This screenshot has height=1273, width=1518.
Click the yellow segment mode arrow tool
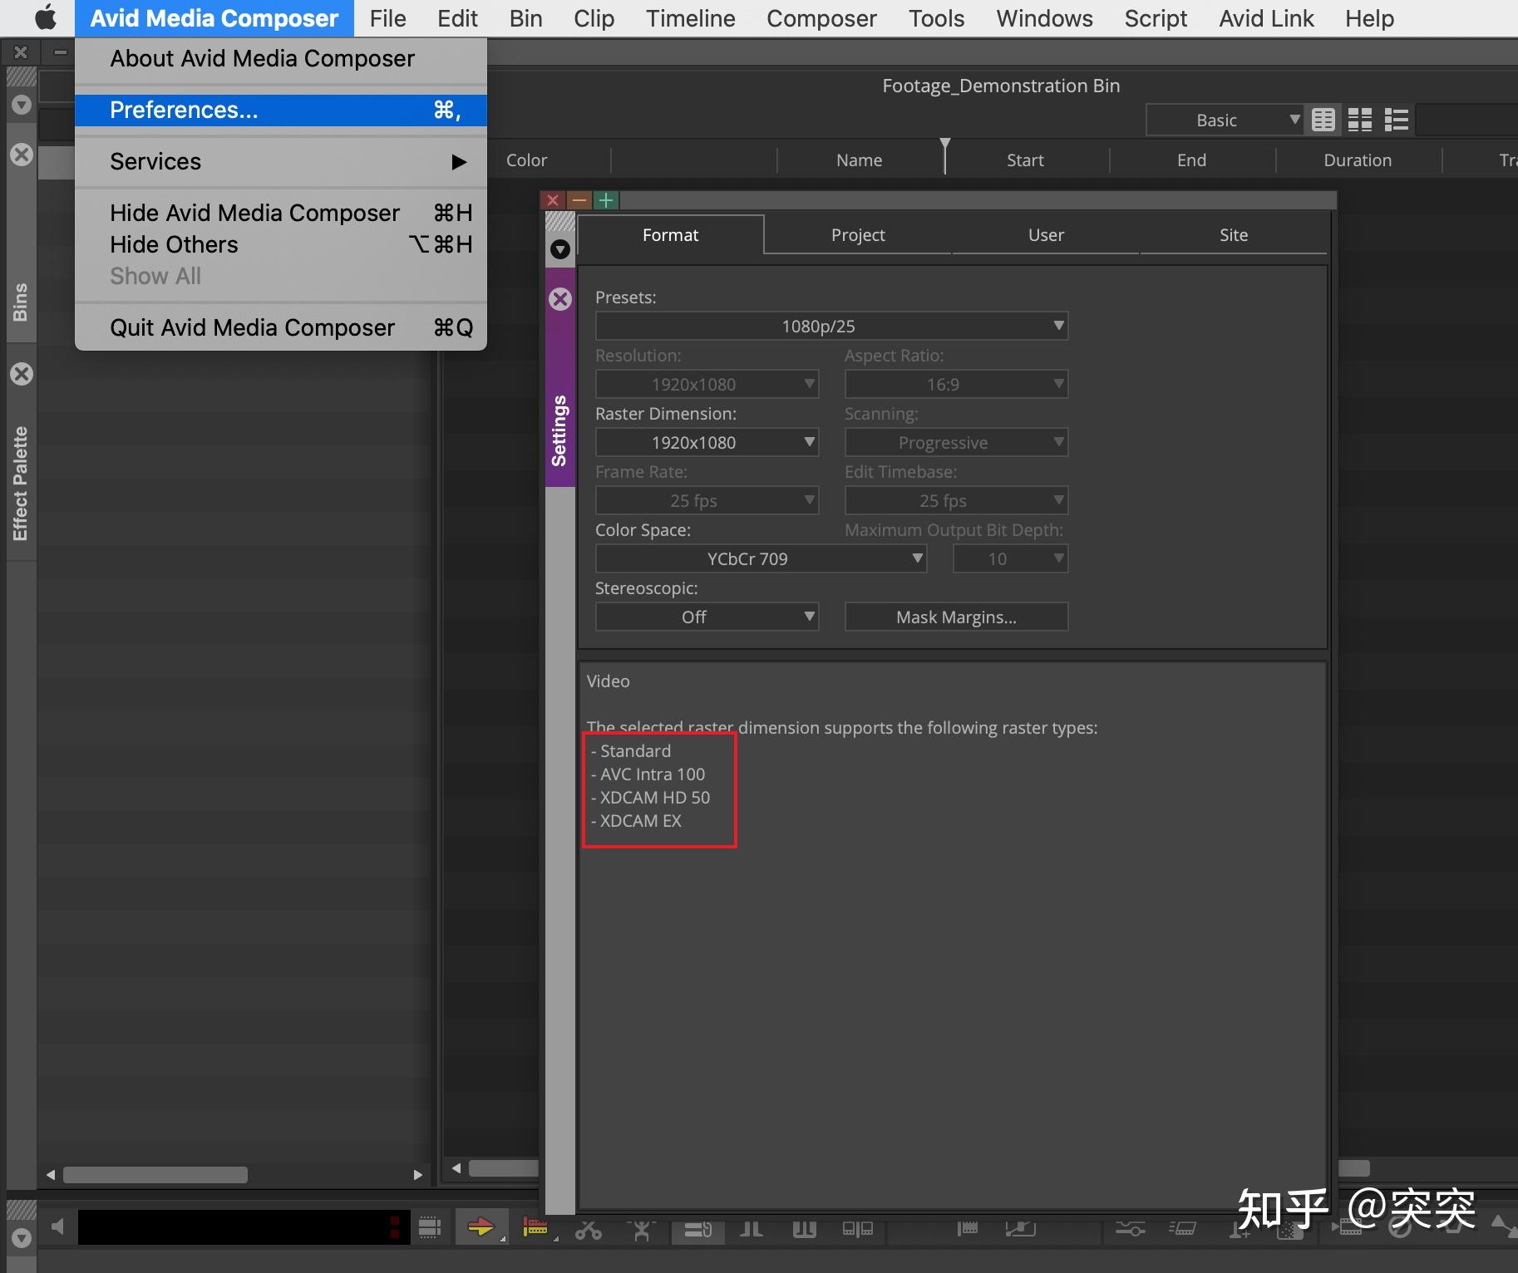point(481,1226)
